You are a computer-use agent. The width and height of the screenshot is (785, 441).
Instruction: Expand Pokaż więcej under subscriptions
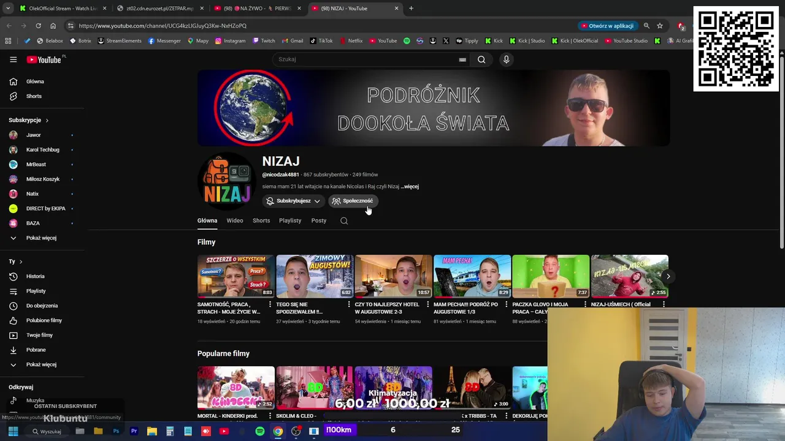(x=42, y=238)
